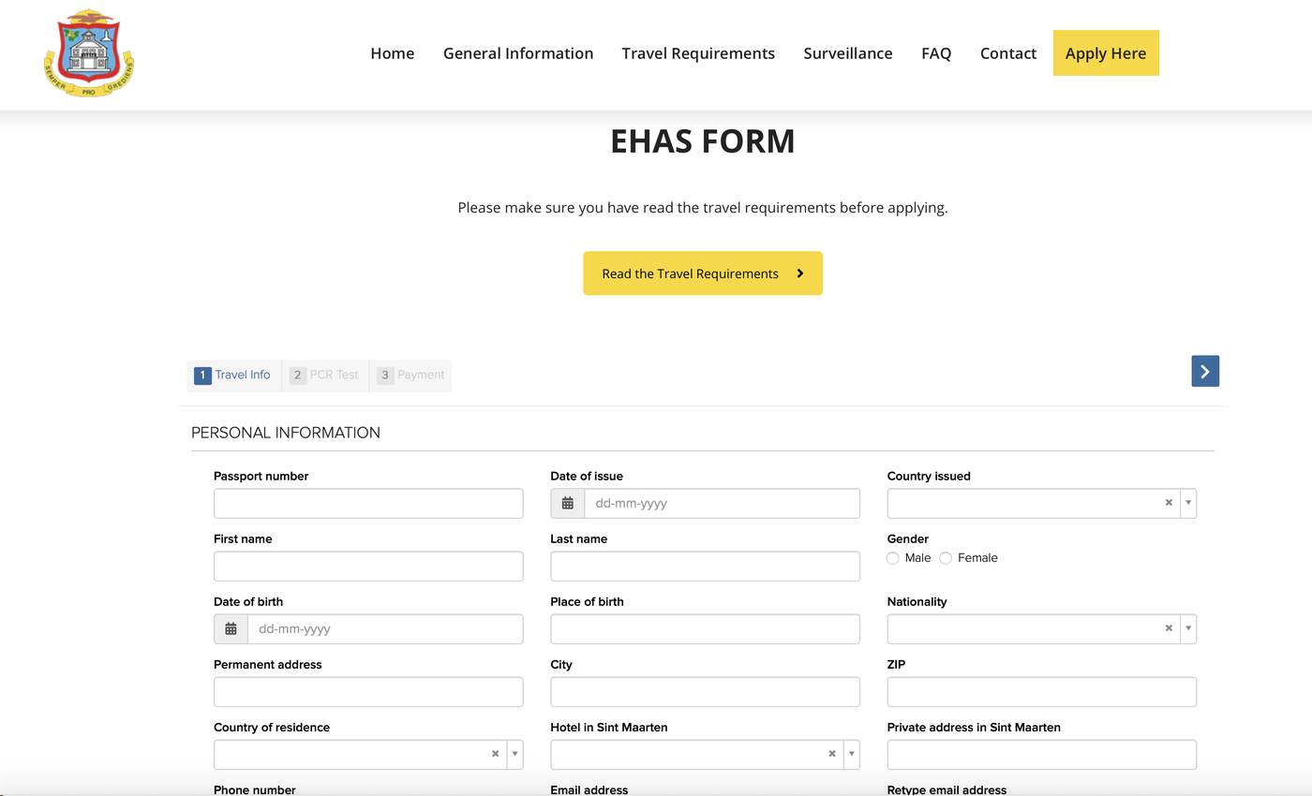Open the Hotel in Sint Maarten dropdown

(851, 754)
